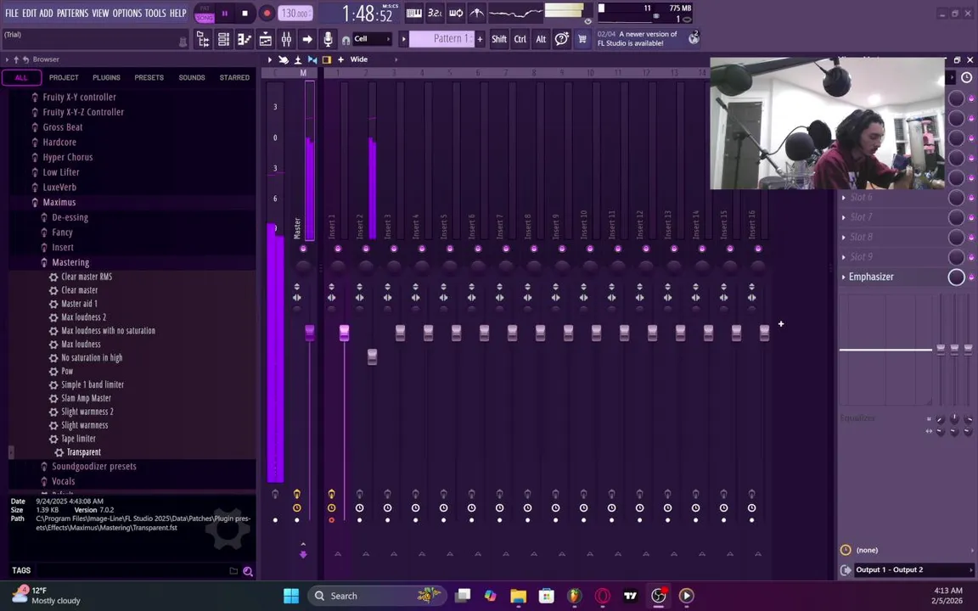This screenshot has height=611, width=978.
Task: Toggle Slot 7 enable knob
Action: [x=956, y=217]
